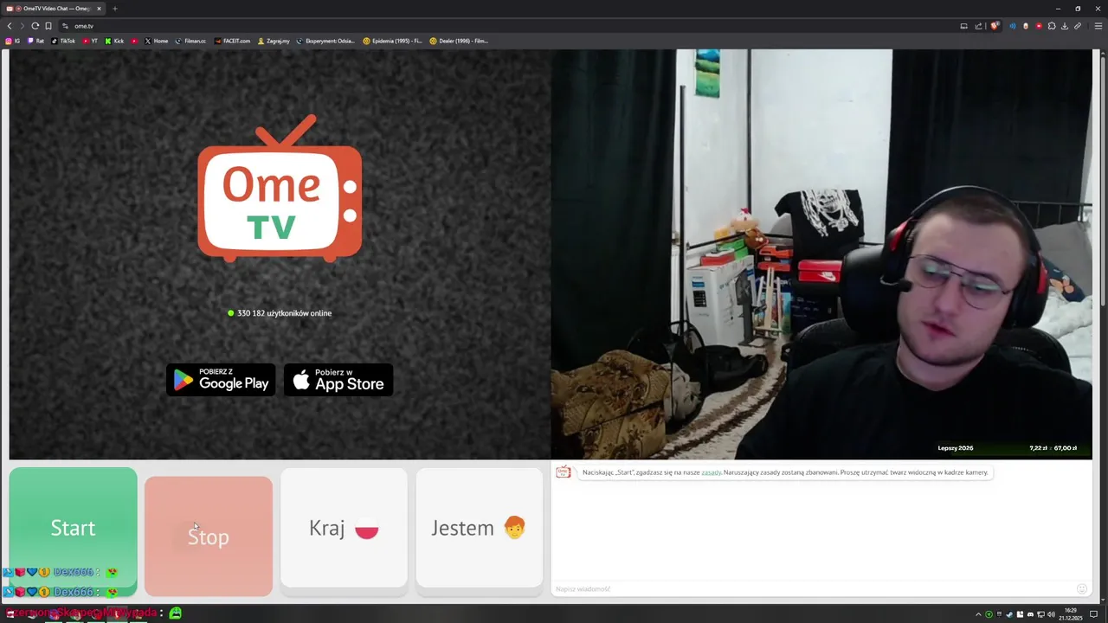
Task: Open the taskbar notification center icon
Action: 1093,614
